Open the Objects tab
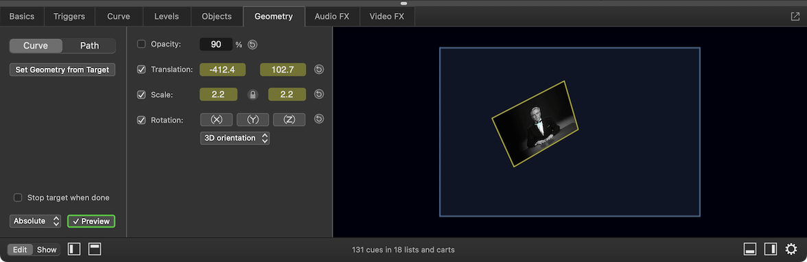Viewport: 807px width, 262px height. point(217,16)
